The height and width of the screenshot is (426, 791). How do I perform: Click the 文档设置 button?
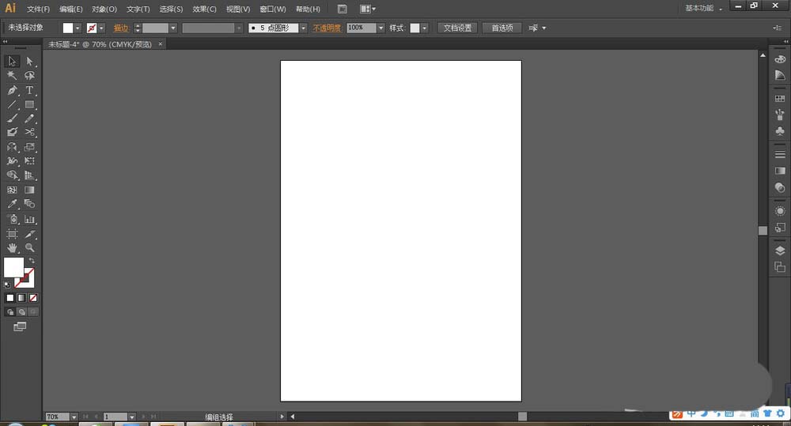coord(457,28)
